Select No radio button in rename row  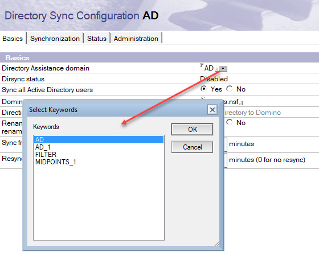click(229, 122)
